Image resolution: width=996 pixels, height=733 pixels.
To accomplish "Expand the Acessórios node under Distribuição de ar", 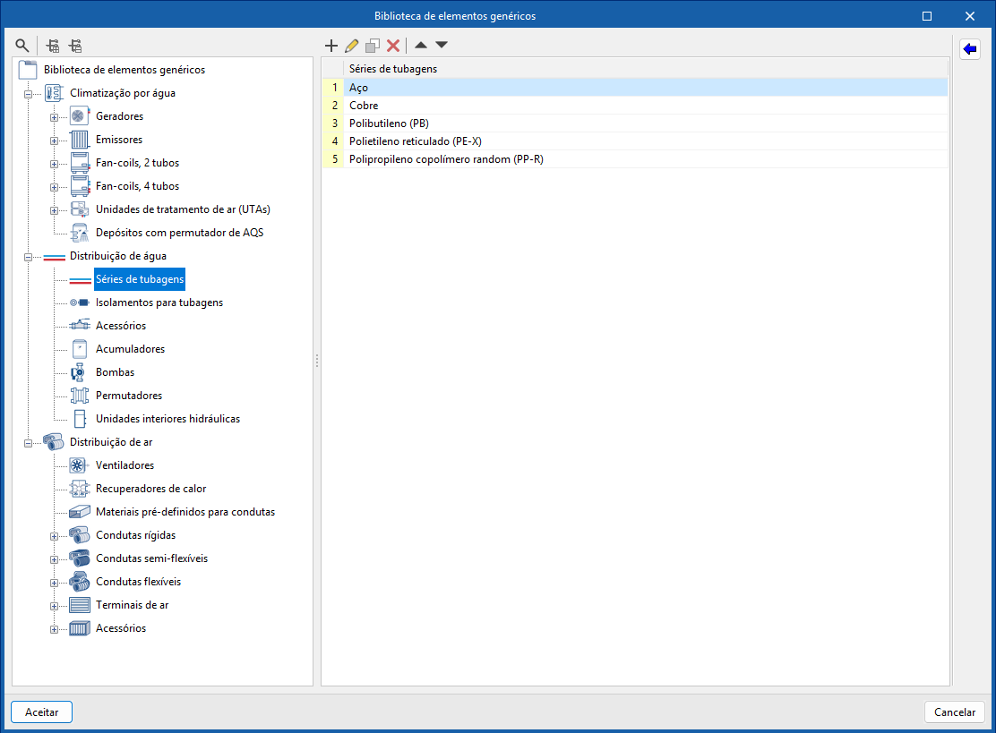I will 54,629.
